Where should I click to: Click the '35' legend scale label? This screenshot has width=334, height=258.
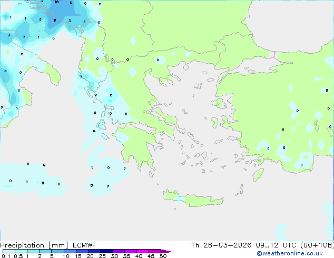[126, 256]
